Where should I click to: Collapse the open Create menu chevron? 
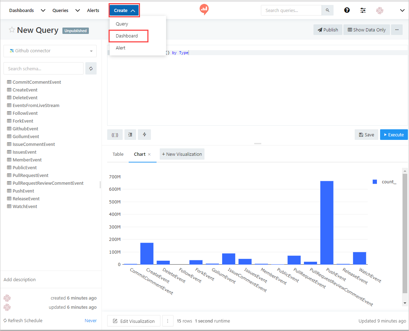click(133, 10)
